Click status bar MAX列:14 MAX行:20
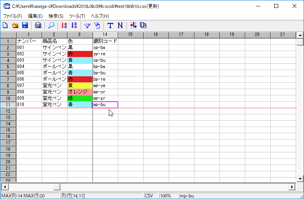Image resolution: width=304 pixels, height=199 pixels. 30,196
